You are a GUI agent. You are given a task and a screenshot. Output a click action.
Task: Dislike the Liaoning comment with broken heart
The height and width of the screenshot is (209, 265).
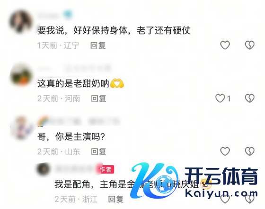[250, 45]
